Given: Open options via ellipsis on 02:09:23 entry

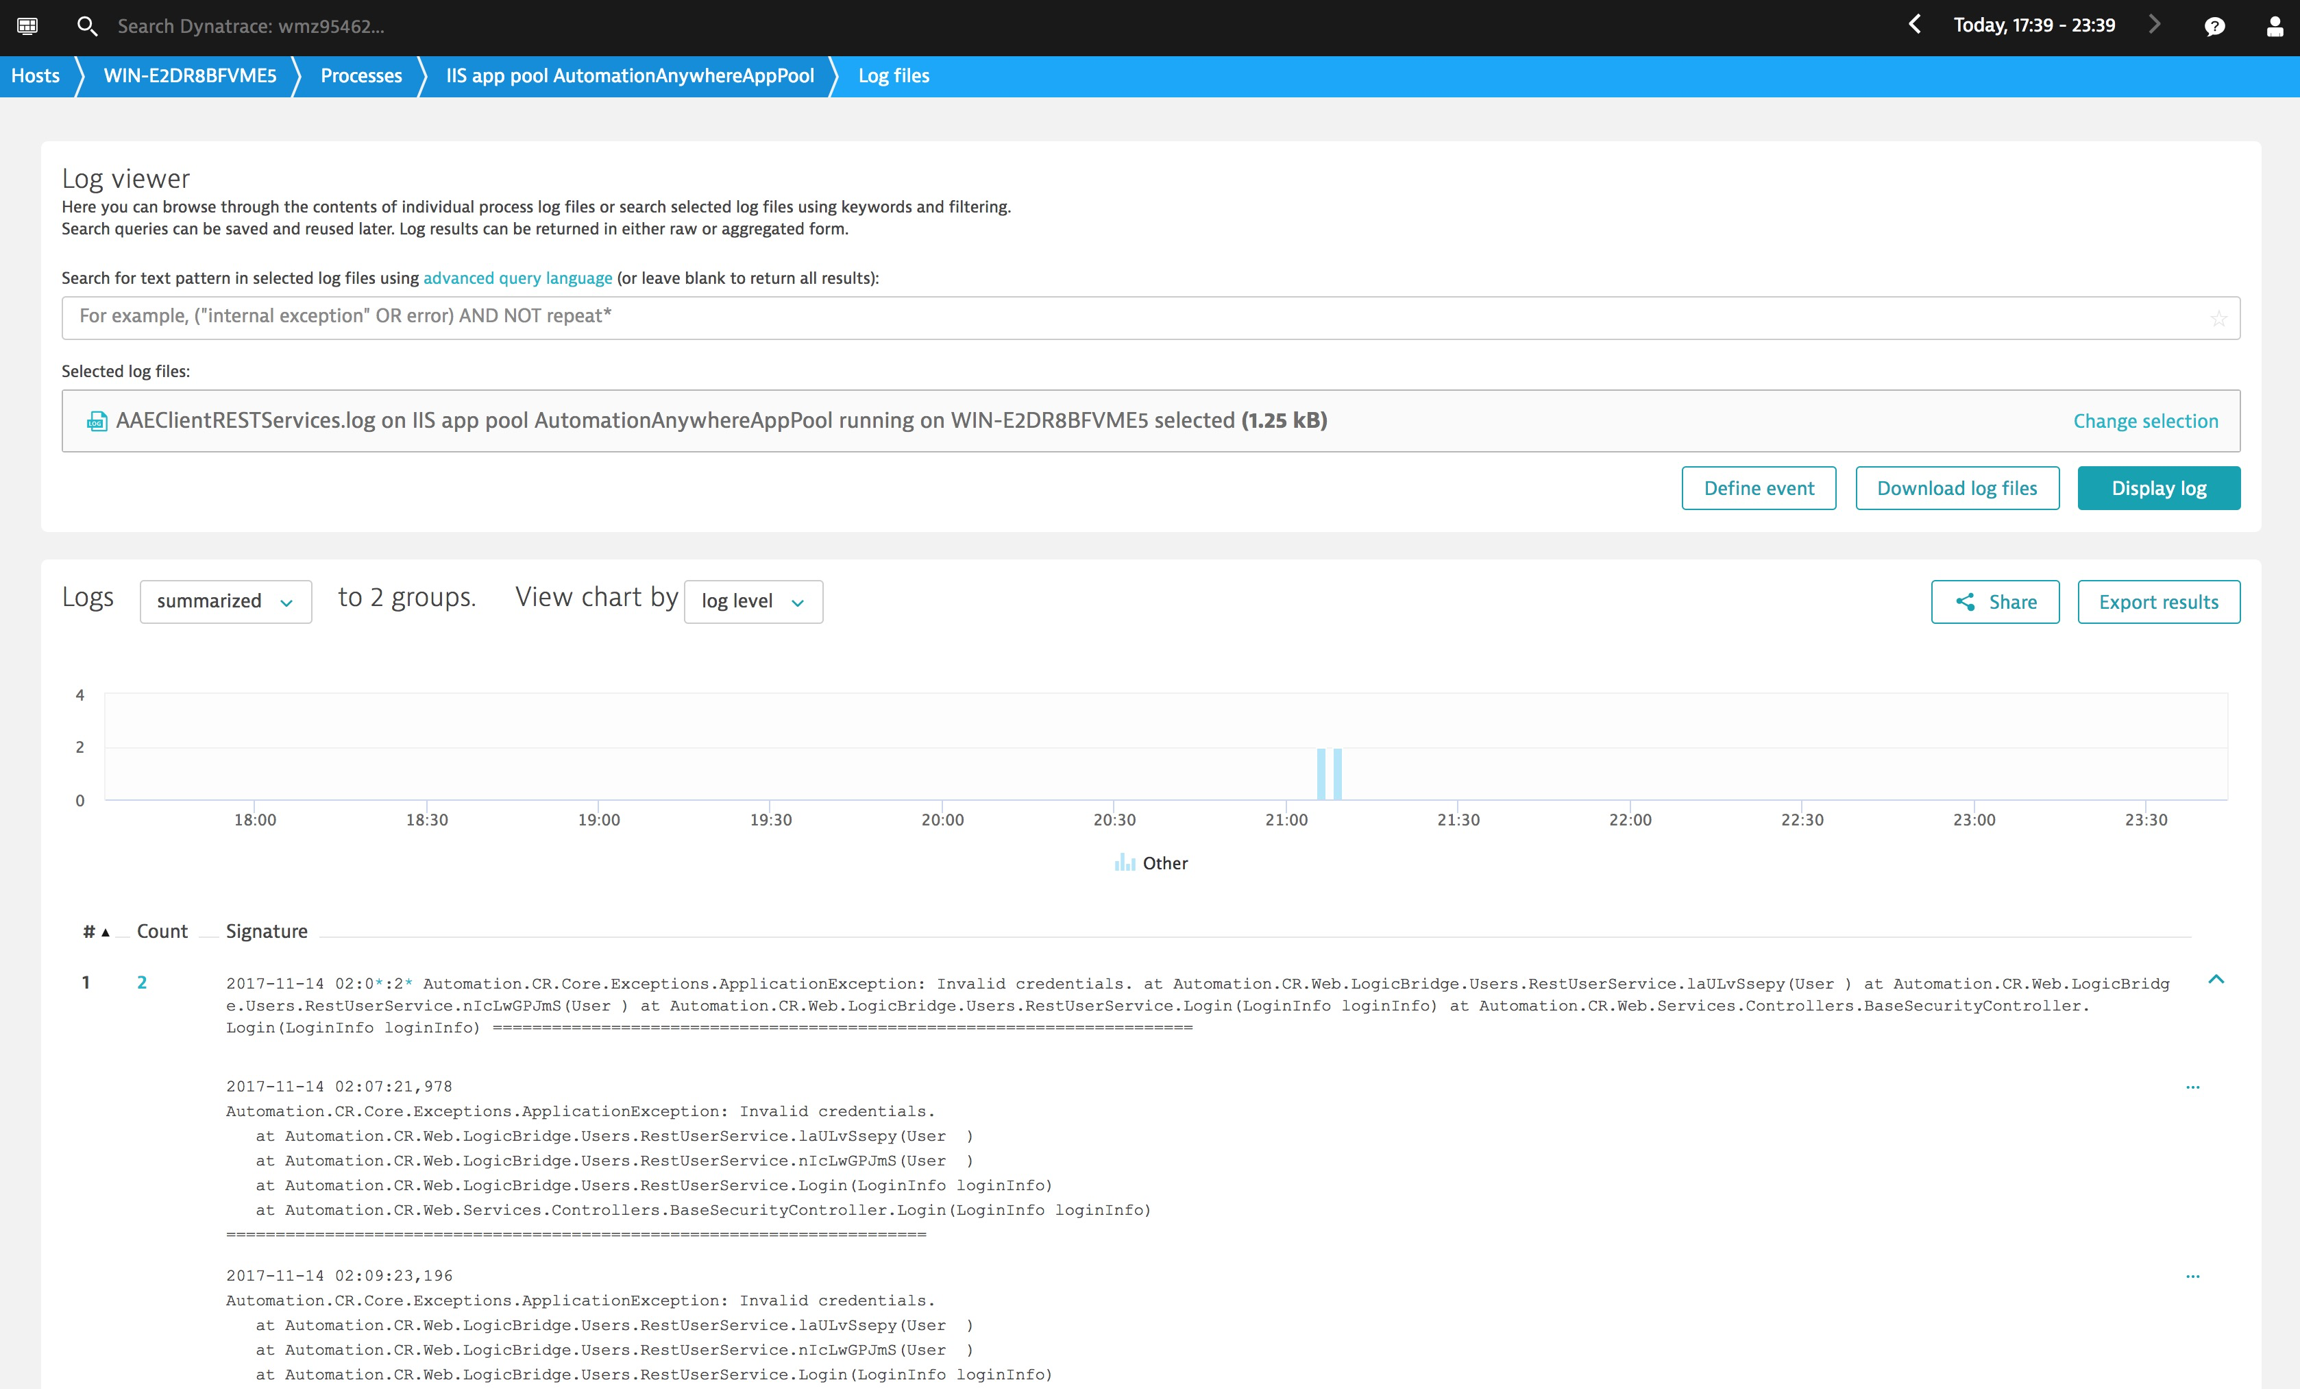Looking at the screenshot, I should (x=2192, y=1278).
